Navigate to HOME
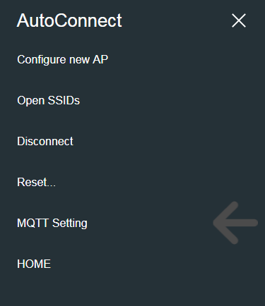265x306 pixels. coord(34,264)
